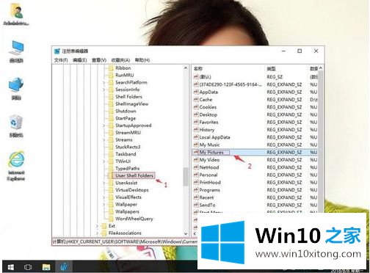Click tree pane scroll up arrow

(x=186, y=68)
